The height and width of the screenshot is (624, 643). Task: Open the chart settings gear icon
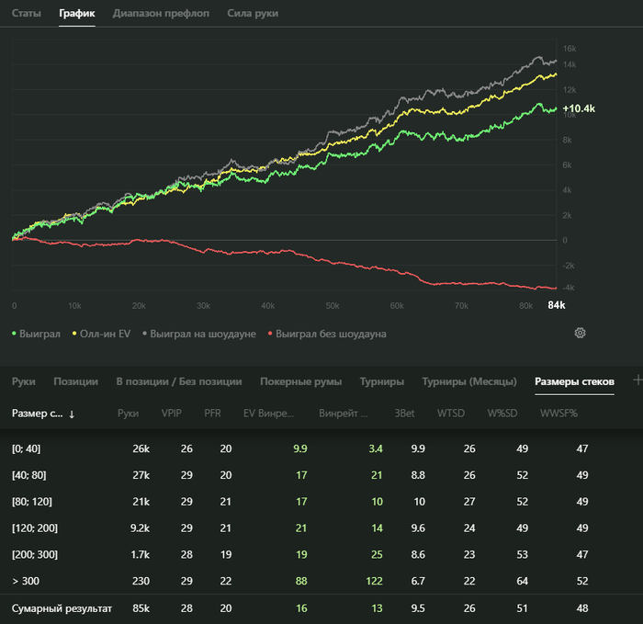[580, 333]
